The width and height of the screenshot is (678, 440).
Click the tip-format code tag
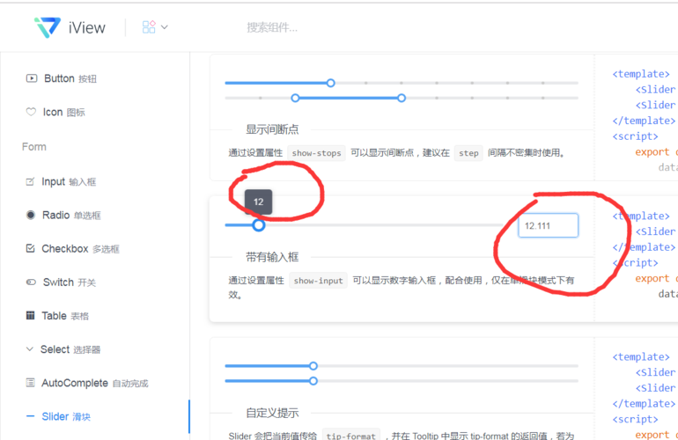[x=351, y=435]
